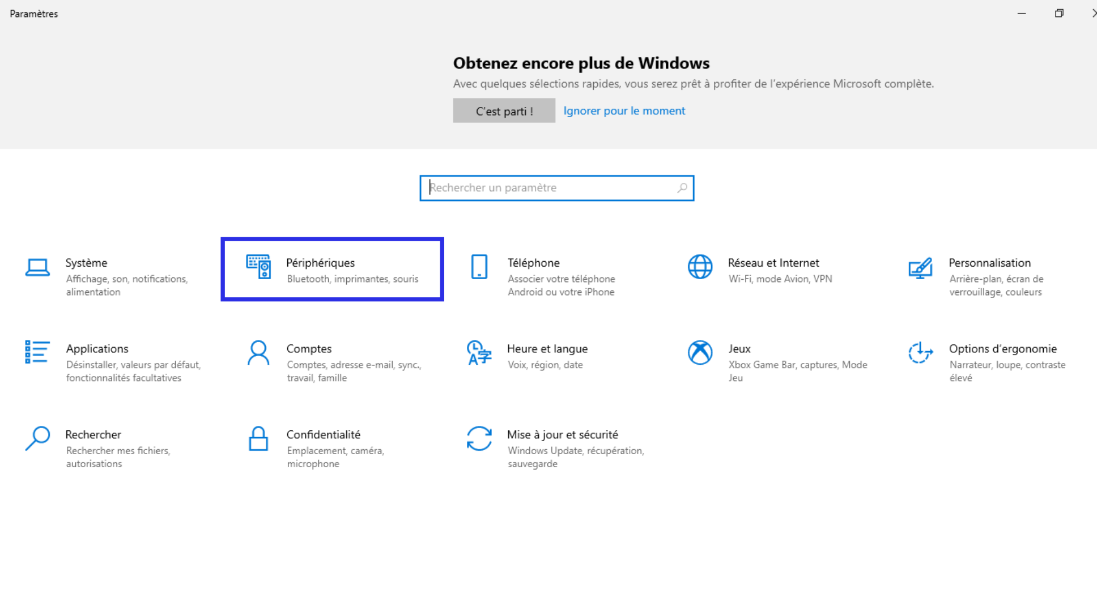Image resolution: width=1097 pixels, height=589 pixels.
Task: Open the Confidentialité title
Action: click(x=323, y=434)
